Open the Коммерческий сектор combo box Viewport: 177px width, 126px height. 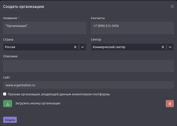(125, 47)
